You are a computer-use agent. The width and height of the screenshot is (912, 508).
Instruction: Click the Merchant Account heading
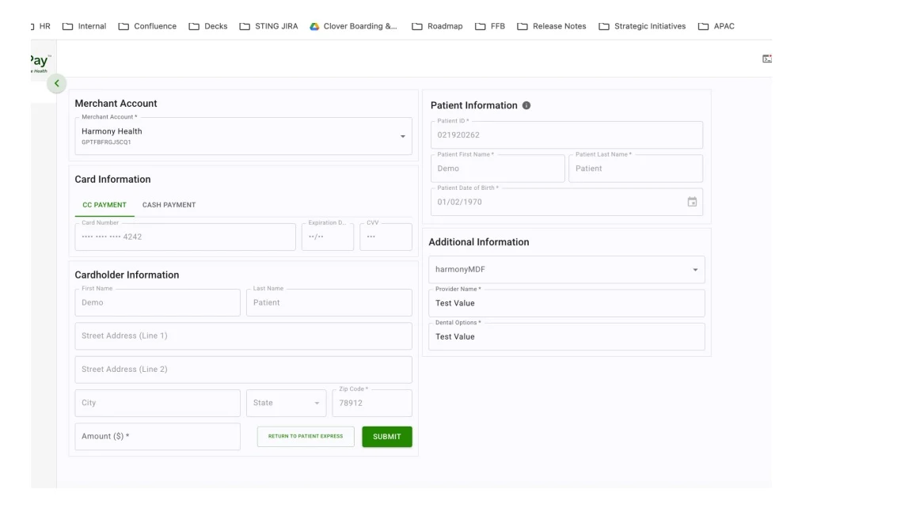click(116, 104)
